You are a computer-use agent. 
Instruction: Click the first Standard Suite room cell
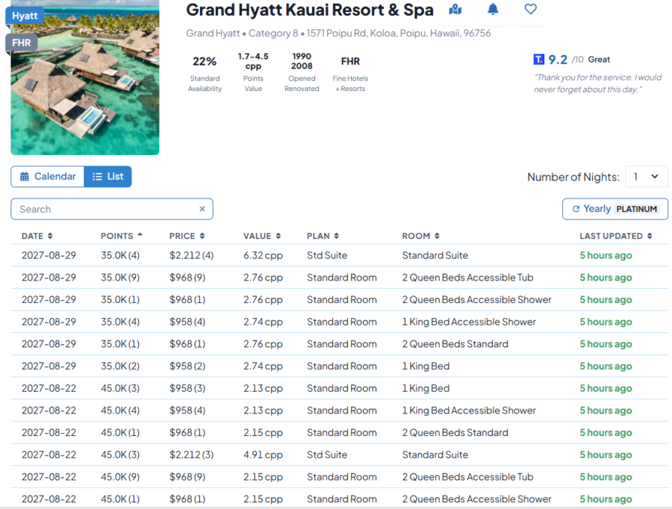[435, 255]
